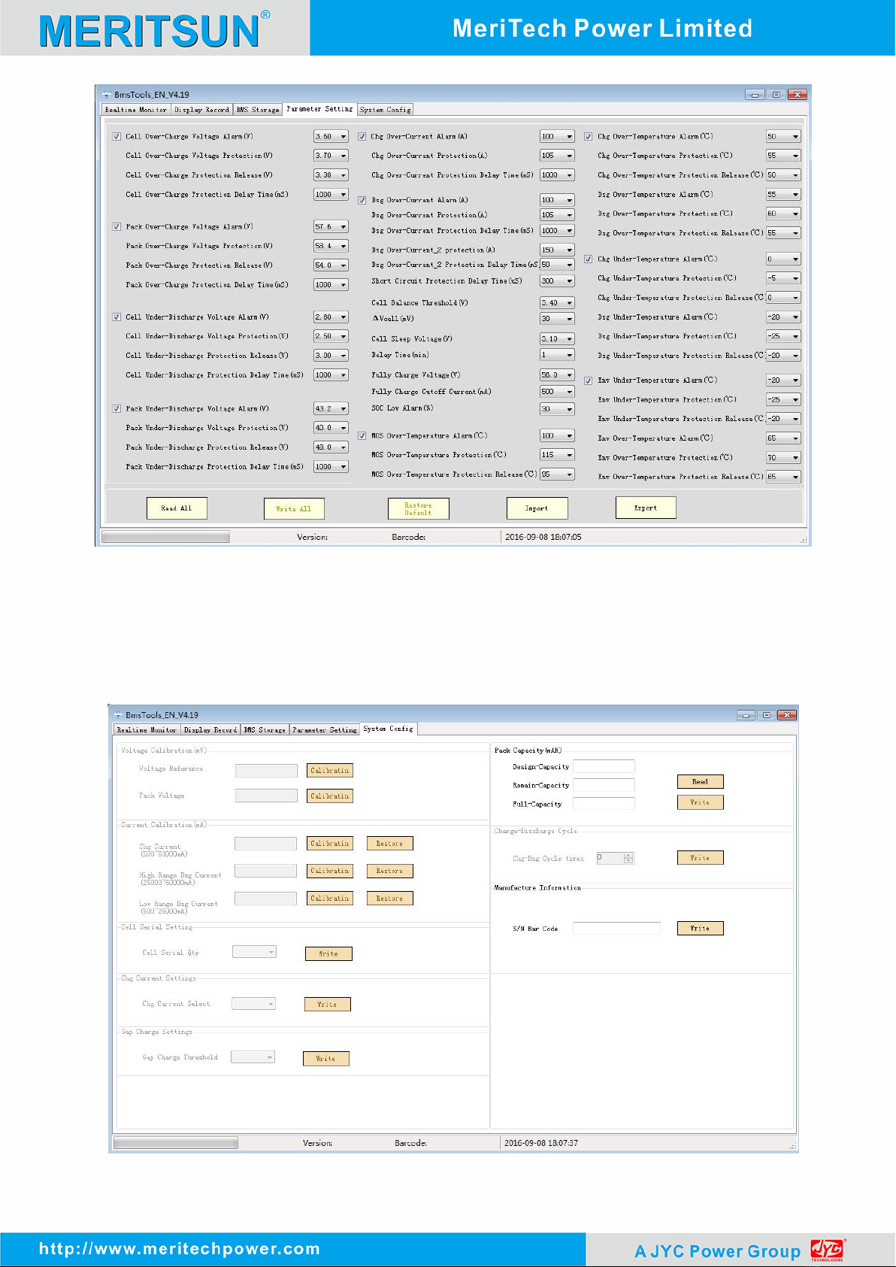Open Chg Over-Current Protection(A) dropdown
Image resolution: width=896 pixels, height=1267 pixels.
557,156
